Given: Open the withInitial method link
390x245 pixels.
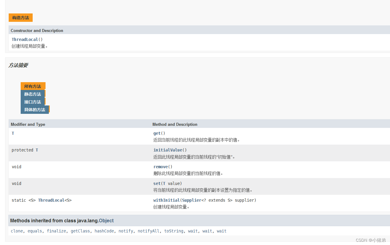Looking at the screenshot, I should pos(166,200).
